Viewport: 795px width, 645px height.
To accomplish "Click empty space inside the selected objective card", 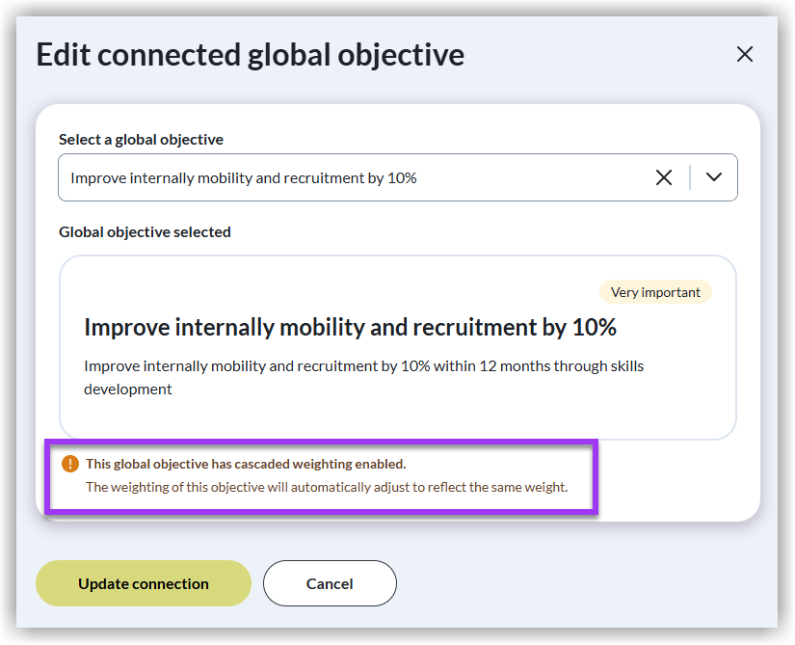I will coord(385,417).
